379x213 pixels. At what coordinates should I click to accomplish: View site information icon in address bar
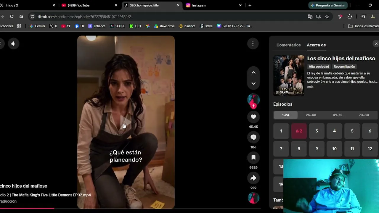tap(32, 17)
